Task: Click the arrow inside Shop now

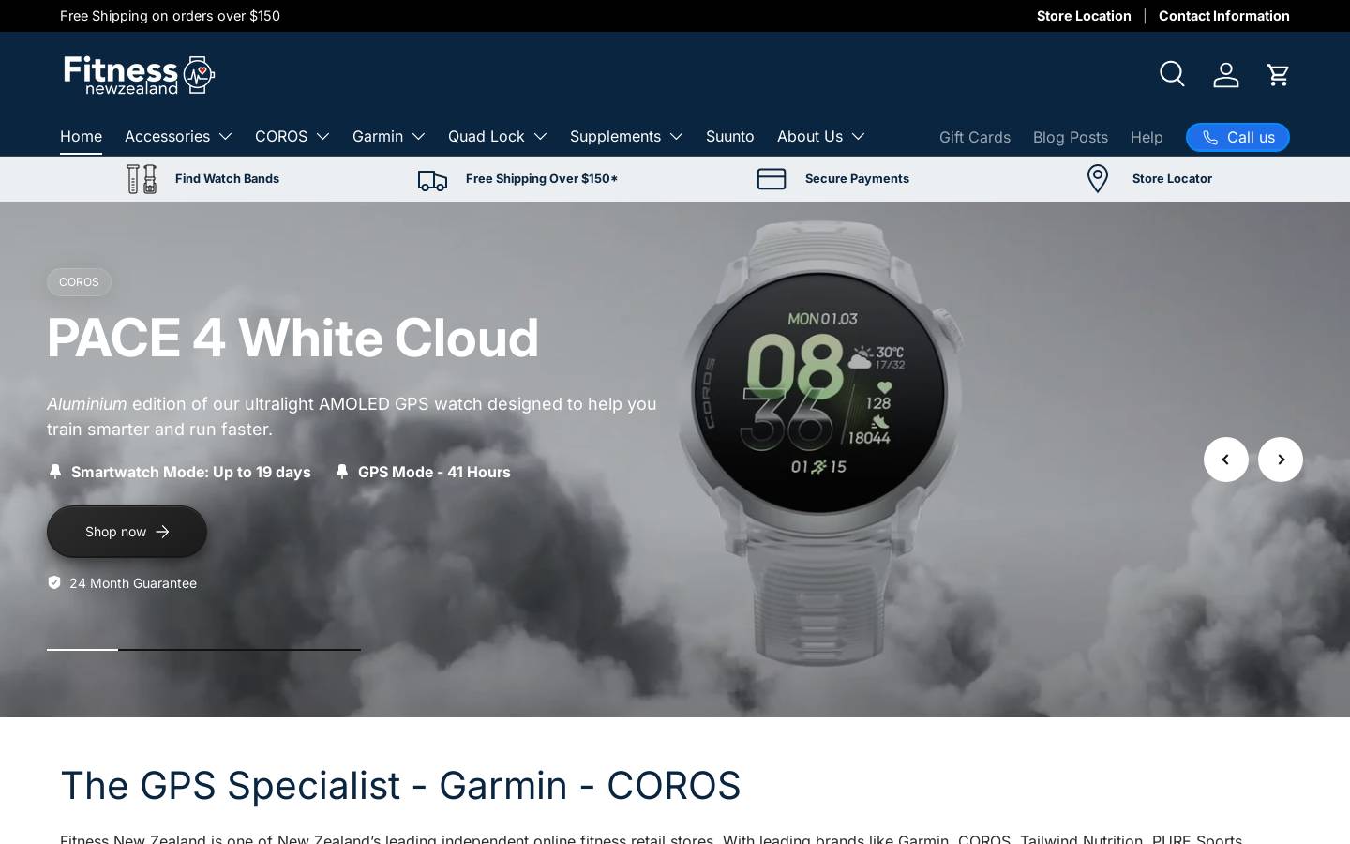Action: (x=162, y=532)
